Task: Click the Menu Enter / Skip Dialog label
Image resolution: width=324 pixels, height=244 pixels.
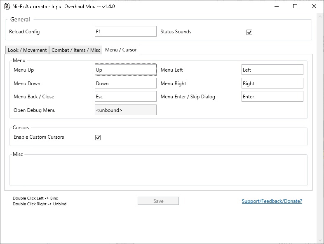Action: coord(188,97)
